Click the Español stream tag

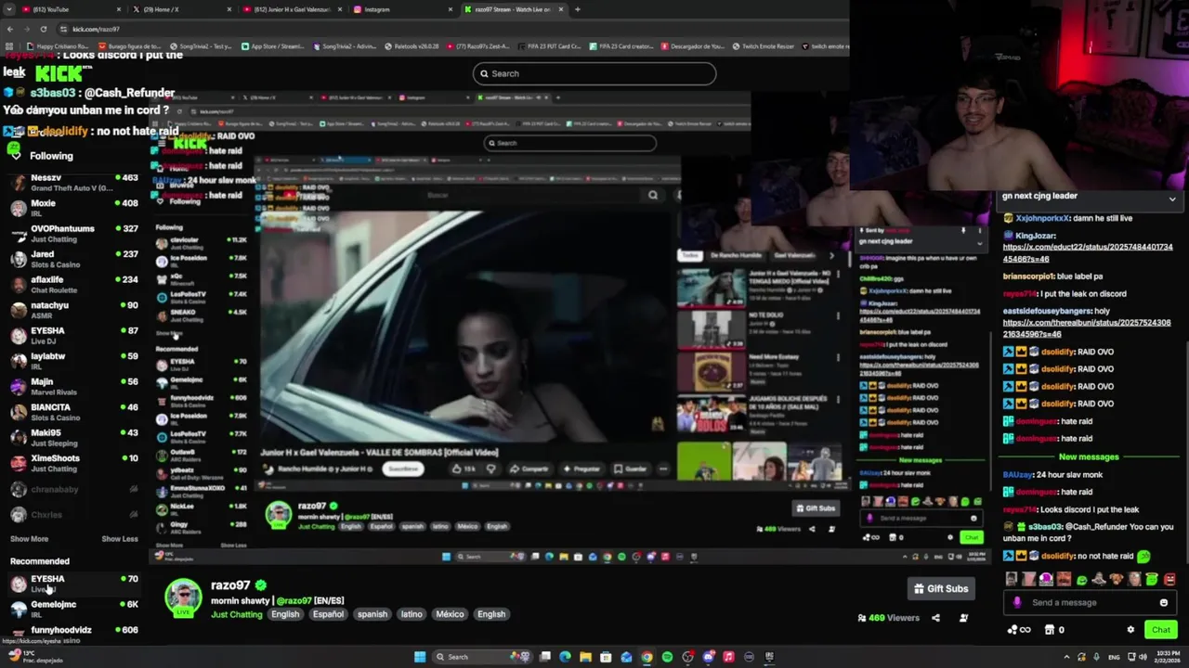click(328, 614)
